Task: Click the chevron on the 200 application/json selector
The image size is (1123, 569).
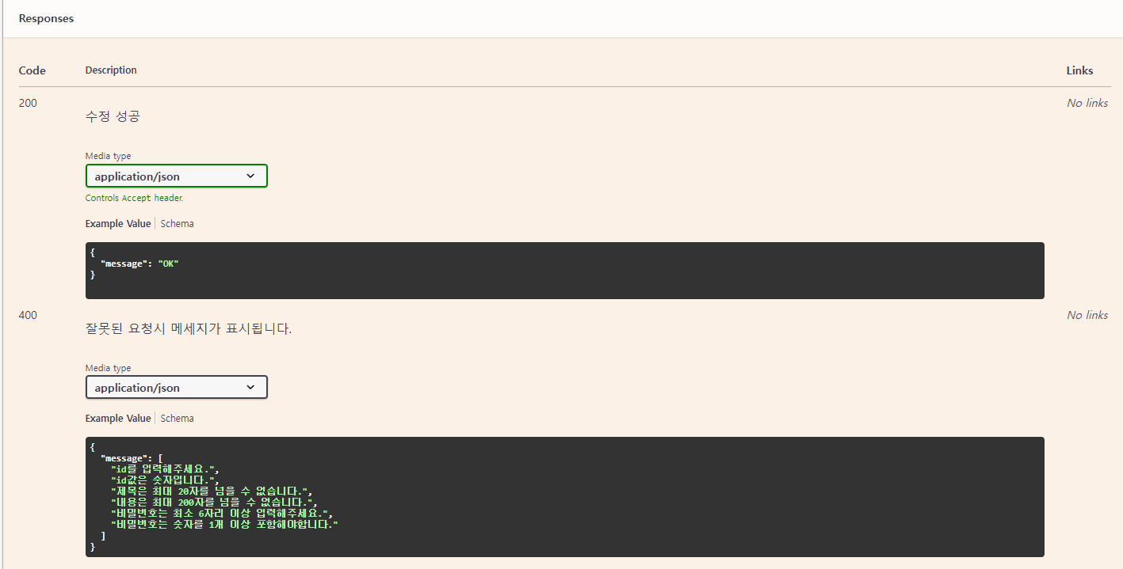Action: point(251,176)
